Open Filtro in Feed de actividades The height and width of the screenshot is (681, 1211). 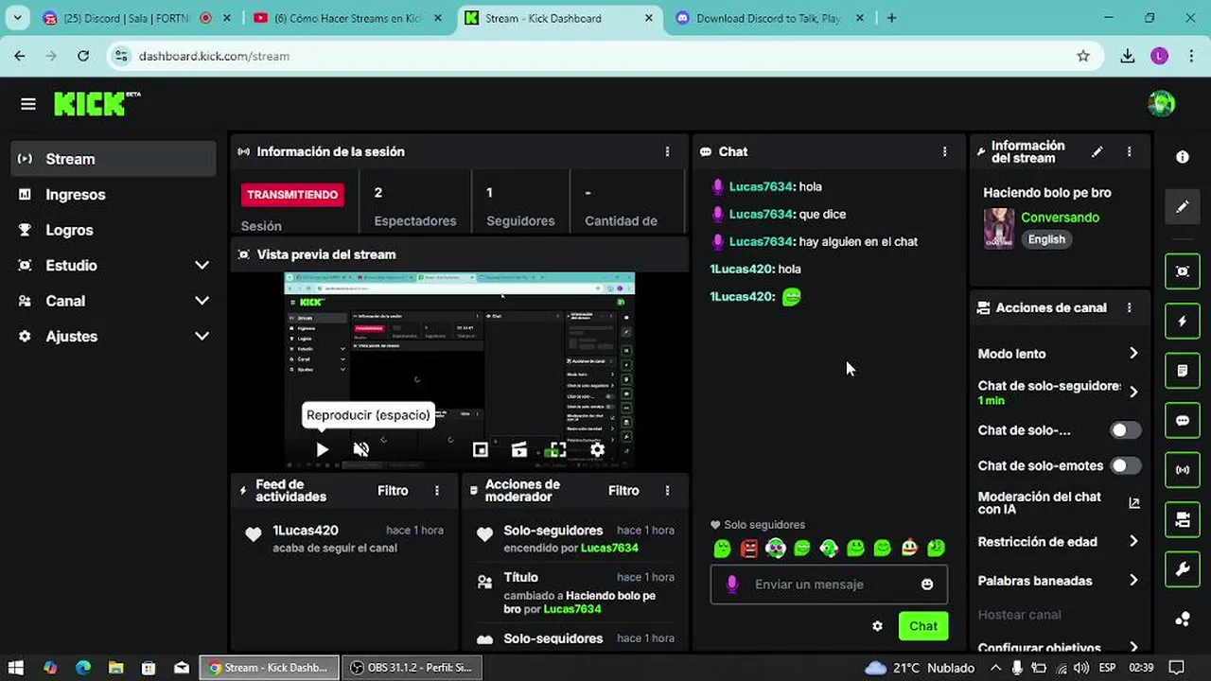[393, 491]
